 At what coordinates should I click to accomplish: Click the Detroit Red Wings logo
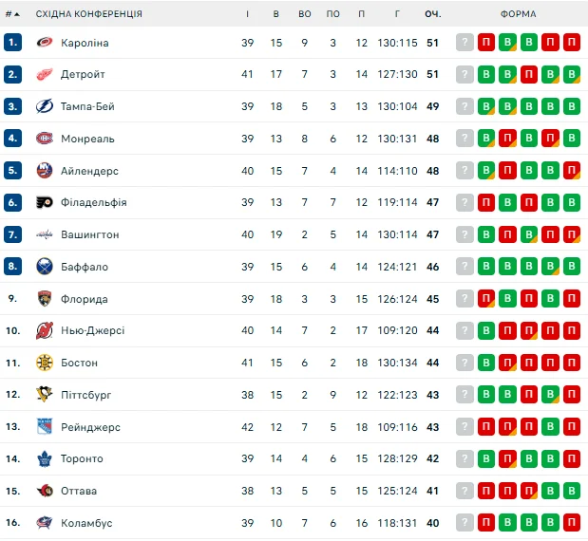click(45, 74)
